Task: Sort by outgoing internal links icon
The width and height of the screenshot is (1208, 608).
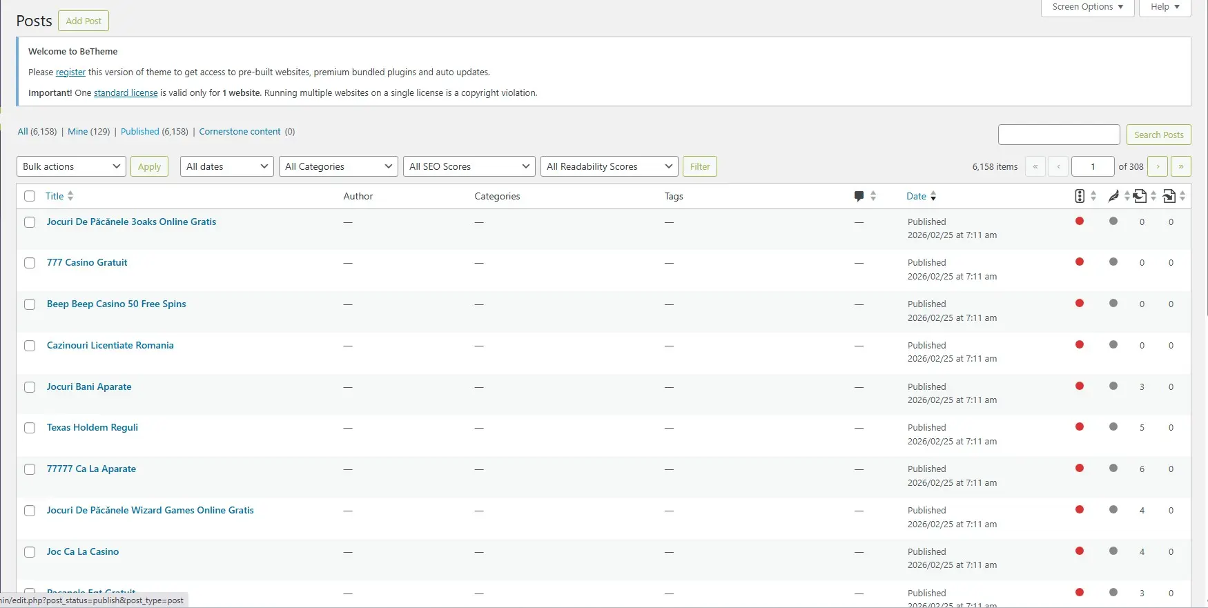Action: (1140, 196)
